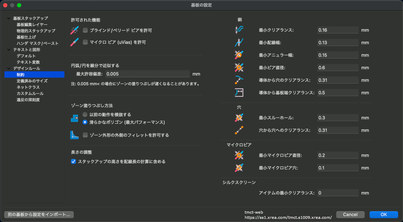Click the 最小アニュラー幅 annular width icon
Screen dimensions: 403x222
239,55
